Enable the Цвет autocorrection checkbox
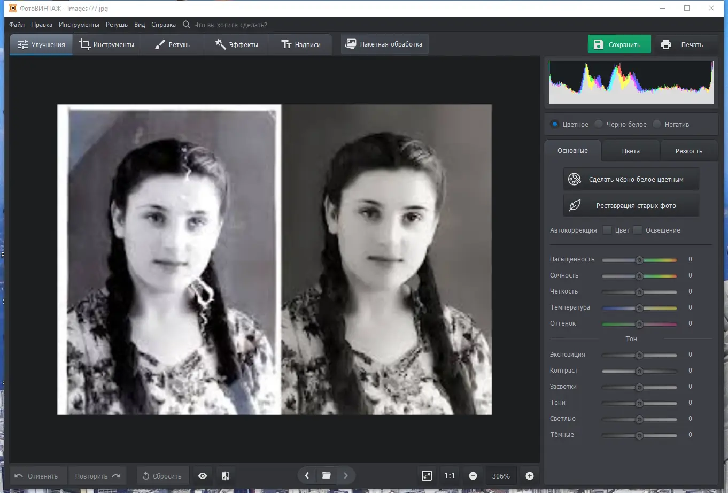Image resolution: width=728 pixels, height=493 pixels. tap(607, 230)
